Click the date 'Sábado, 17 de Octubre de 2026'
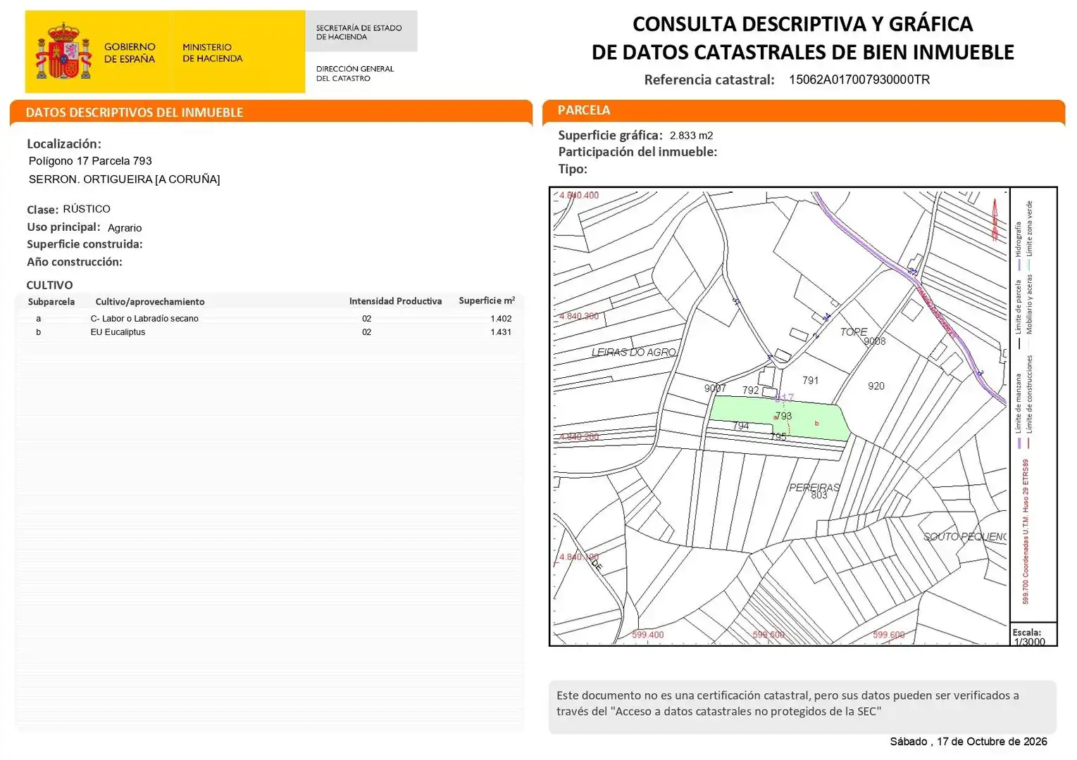Screen dimensions: 1077x760 [969, 742]
